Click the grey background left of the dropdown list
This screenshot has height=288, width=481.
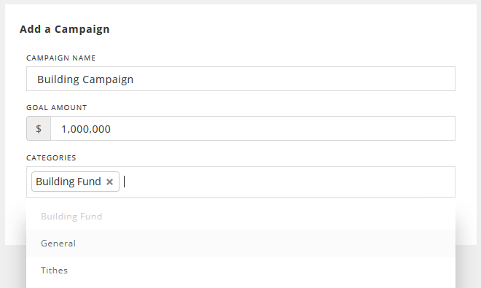click(13, 267)
